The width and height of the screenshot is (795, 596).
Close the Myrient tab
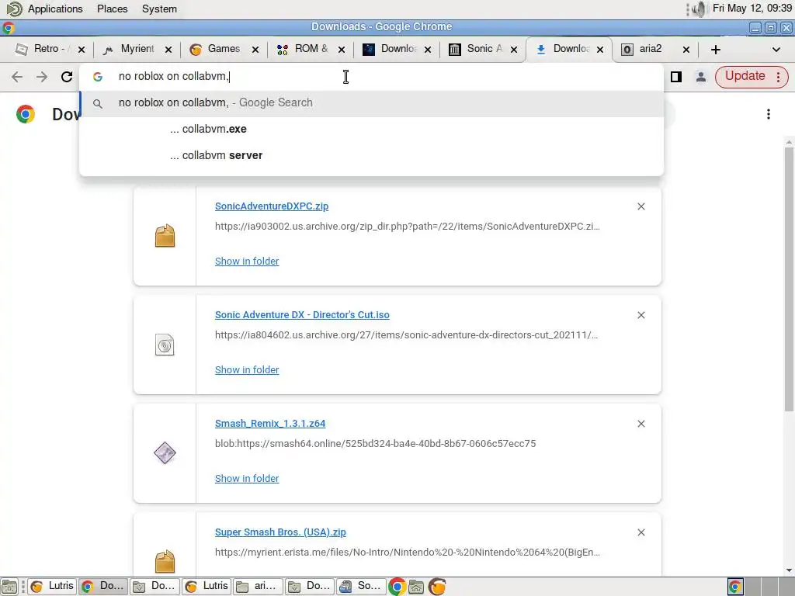168,50
